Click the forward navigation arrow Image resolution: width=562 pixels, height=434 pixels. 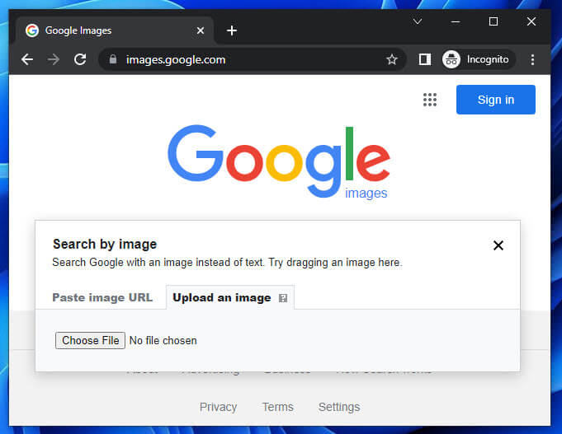(54, 59)
